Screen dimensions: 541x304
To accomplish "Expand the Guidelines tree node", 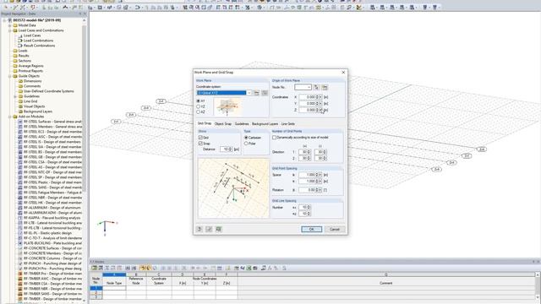I will [15, 96].
